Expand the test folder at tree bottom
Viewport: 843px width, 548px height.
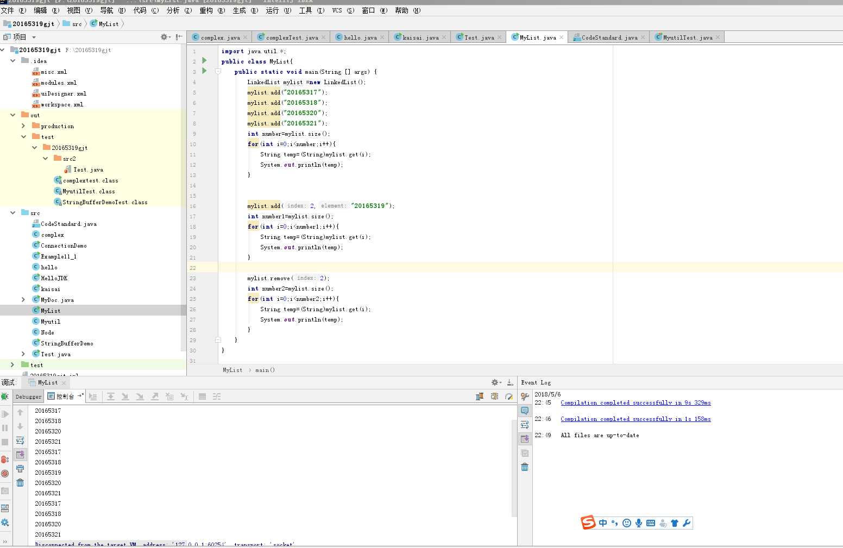pos(12,365)
